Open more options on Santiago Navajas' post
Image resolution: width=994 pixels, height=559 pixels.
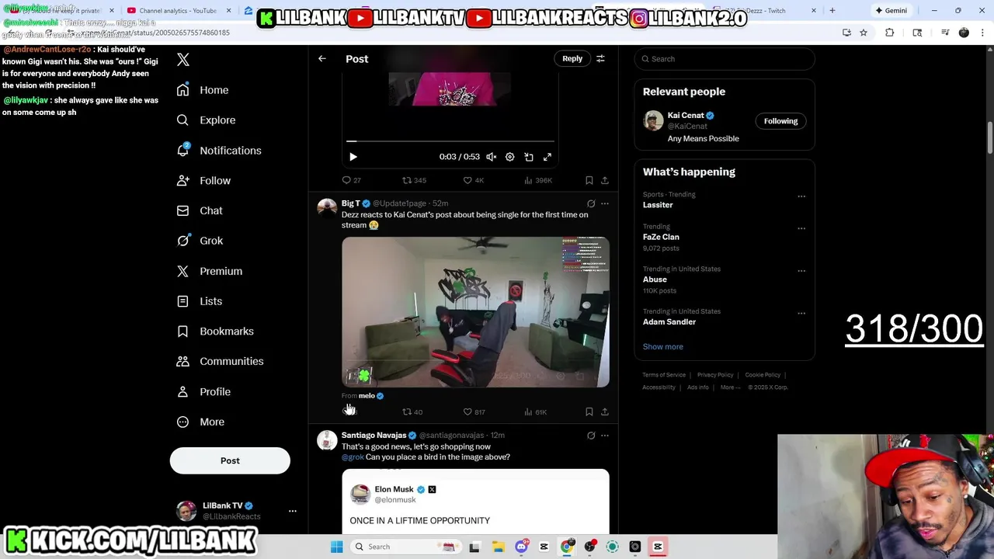tap(605, 436)
